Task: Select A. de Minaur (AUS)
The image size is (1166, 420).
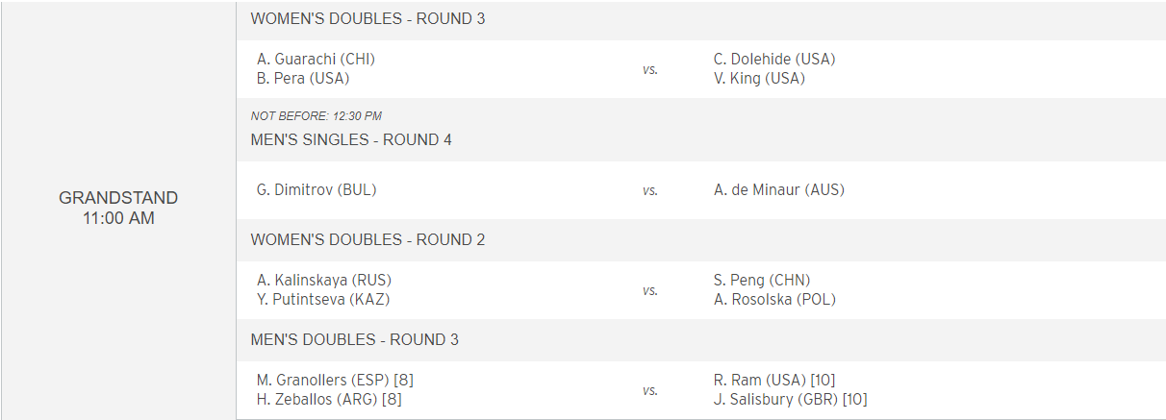Action: tap(779, 190)
